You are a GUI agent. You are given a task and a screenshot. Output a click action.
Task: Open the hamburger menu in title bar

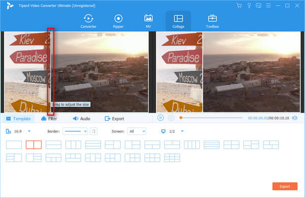coord(268,6)
